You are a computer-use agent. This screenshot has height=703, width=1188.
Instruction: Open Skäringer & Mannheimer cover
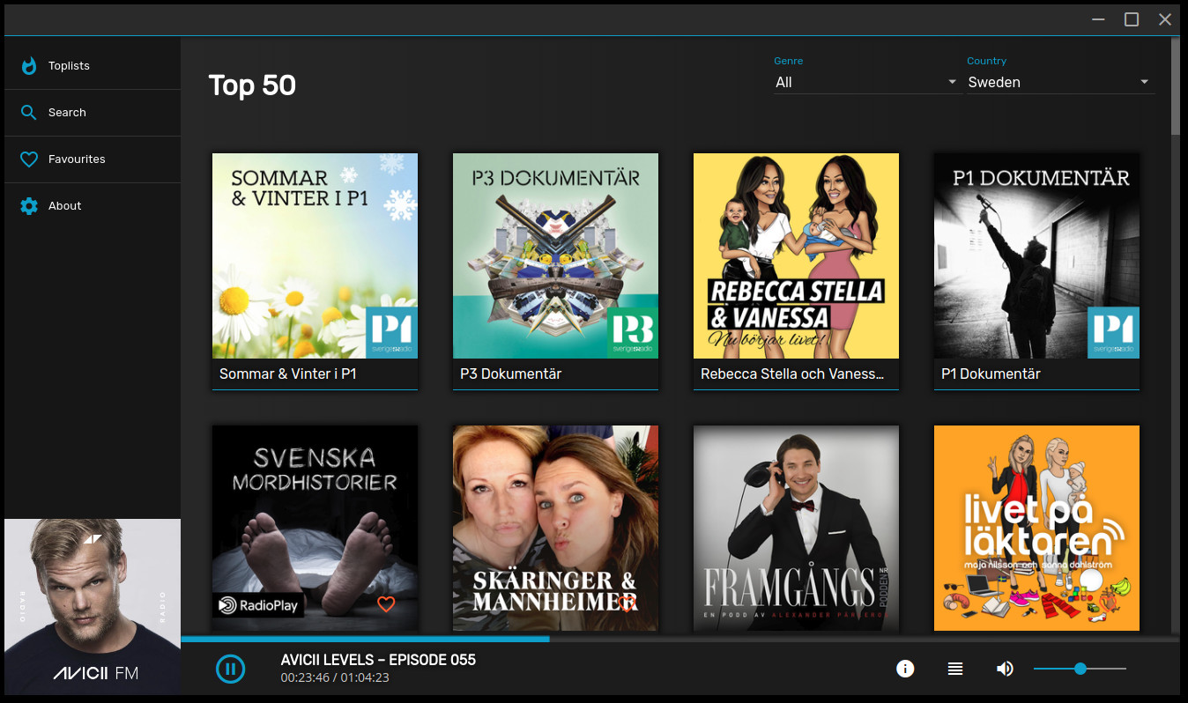pos(555,528)
